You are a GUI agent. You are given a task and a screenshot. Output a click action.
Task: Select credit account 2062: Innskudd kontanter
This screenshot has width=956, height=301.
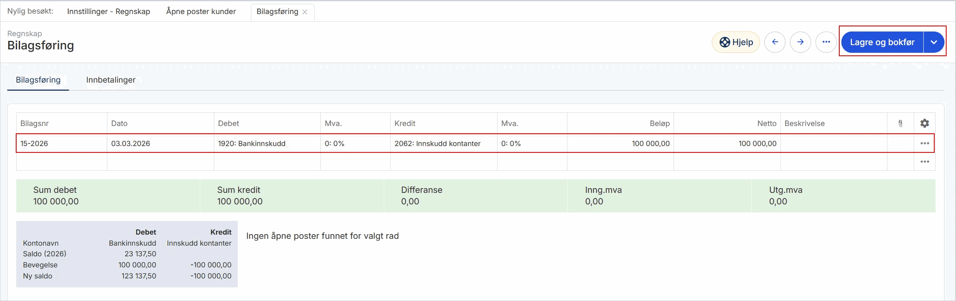pyautogui.click(x=444, y=143)
